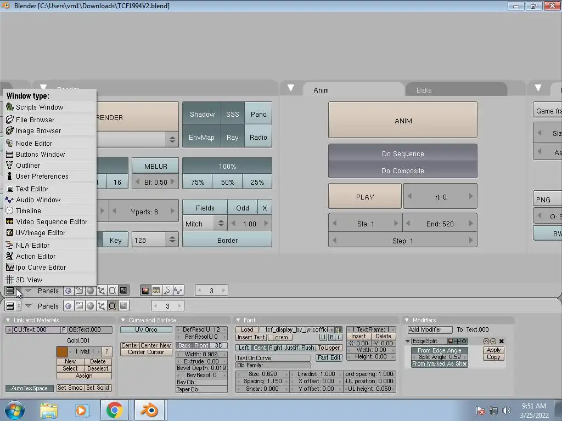
Task: Toggle From Edge Angle option
Action: point(440,350)
